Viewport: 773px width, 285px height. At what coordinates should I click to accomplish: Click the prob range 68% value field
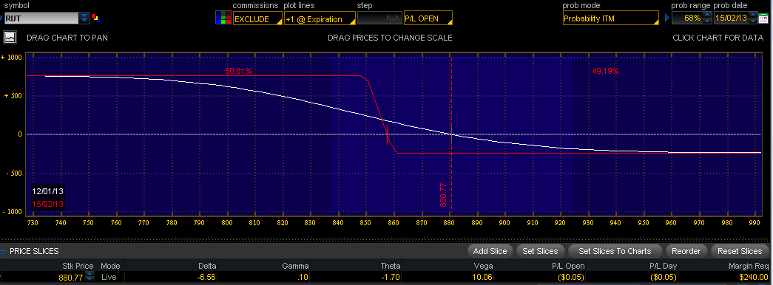687,18
